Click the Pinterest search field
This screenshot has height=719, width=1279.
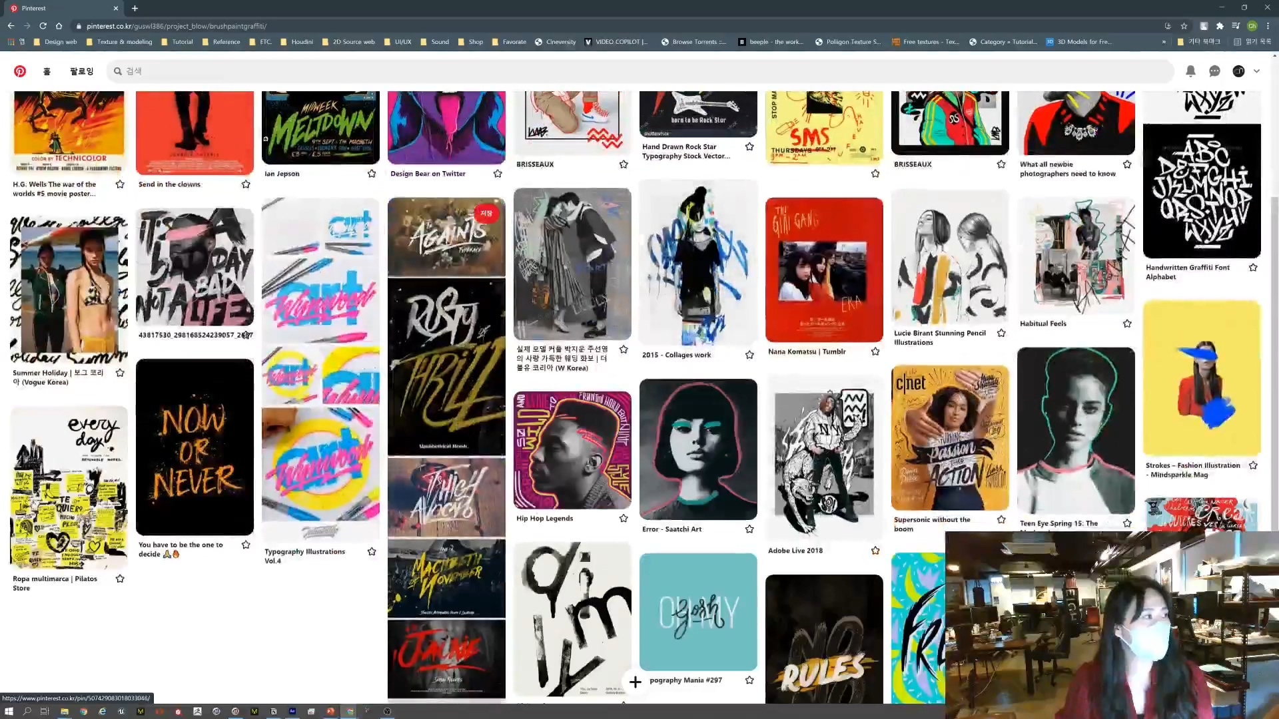[639, 71]
